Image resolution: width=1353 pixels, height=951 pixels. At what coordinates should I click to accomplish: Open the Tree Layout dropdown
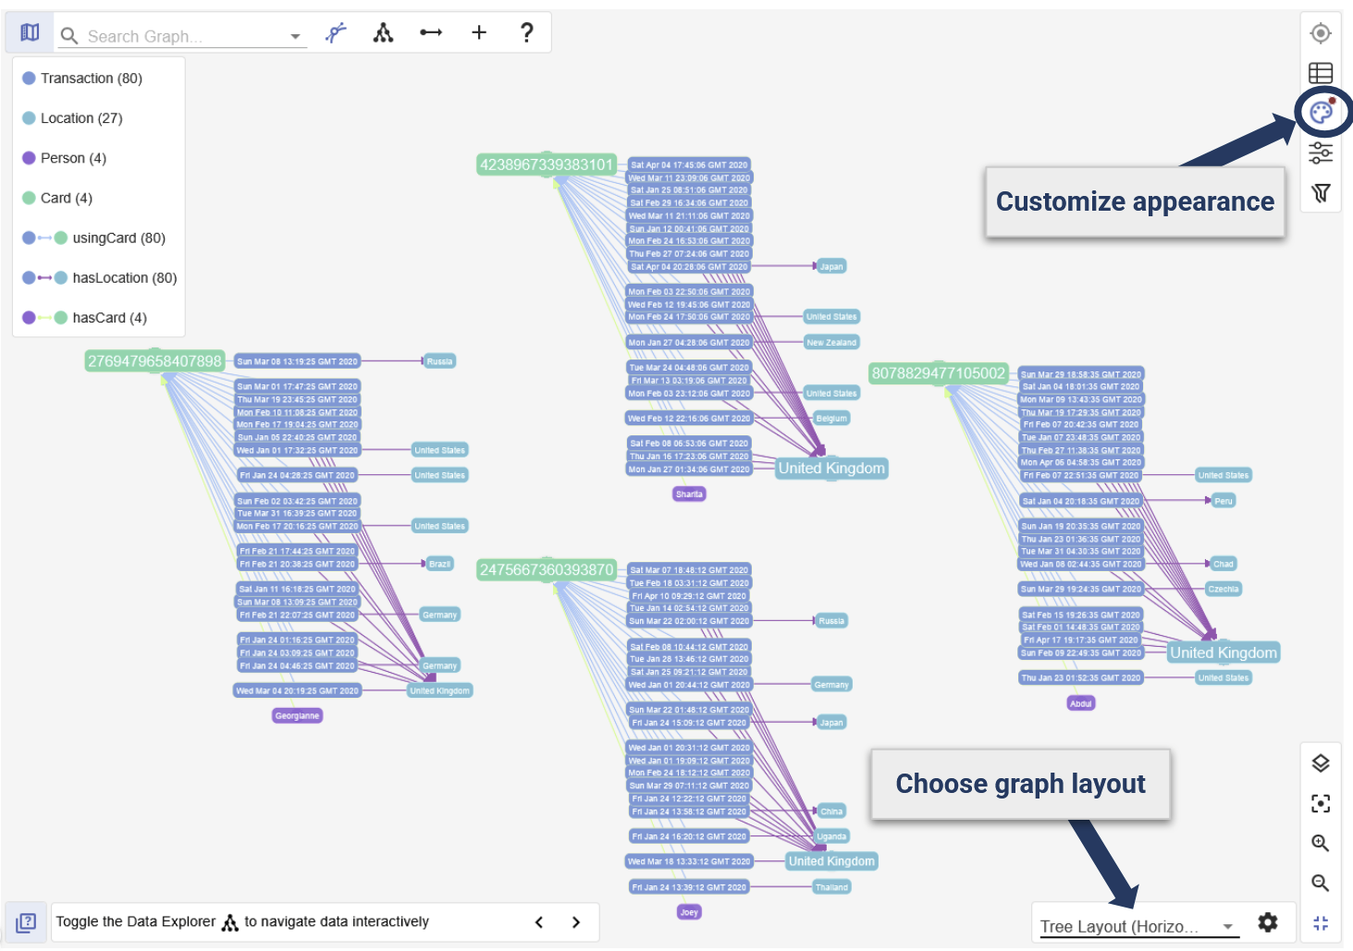tap(1137, 926)
